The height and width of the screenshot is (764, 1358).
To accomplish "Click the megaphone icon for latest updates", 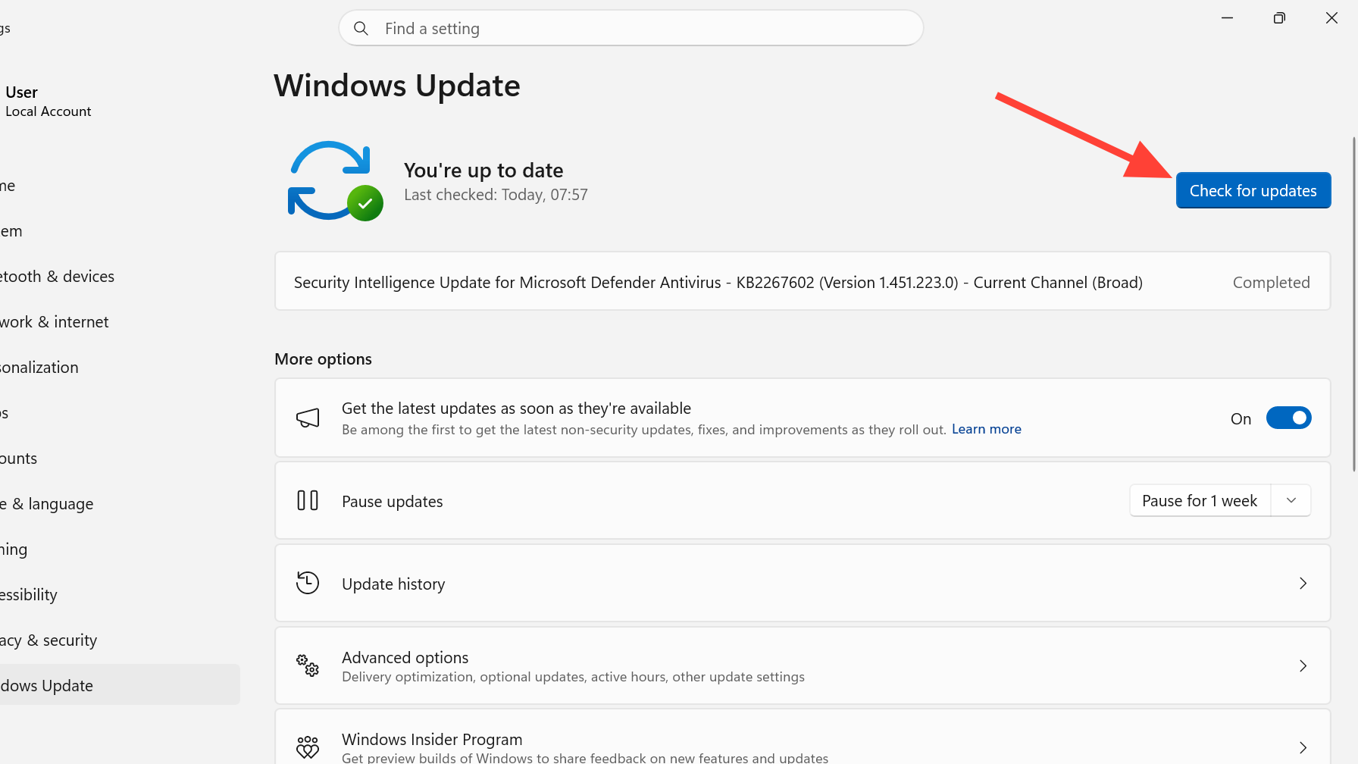I will pos(308,418).
